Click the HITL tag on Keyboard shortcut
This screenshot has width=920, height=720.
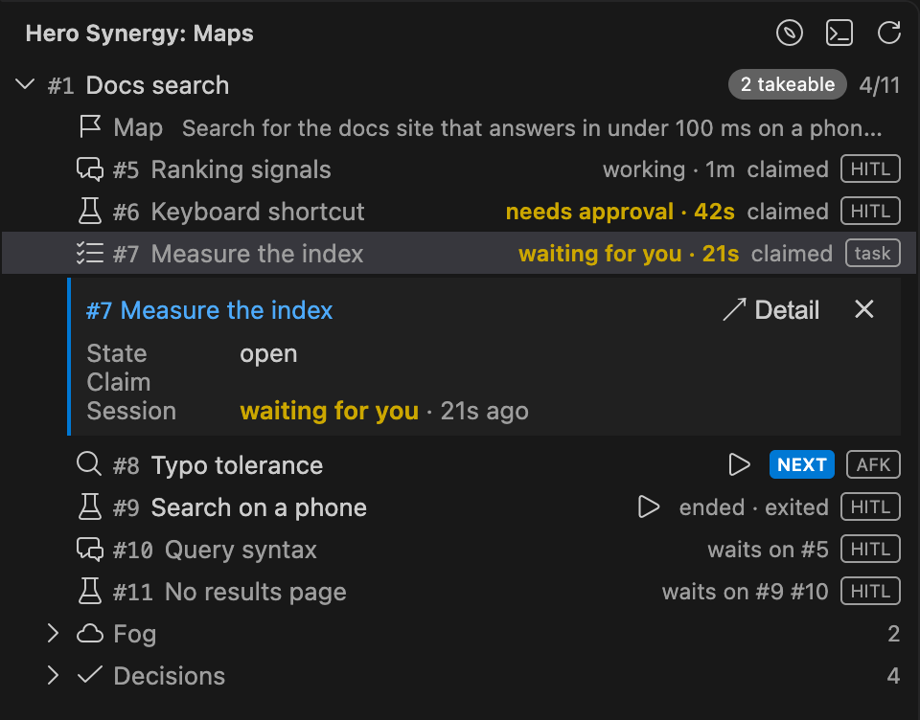[x=870, y=212]
